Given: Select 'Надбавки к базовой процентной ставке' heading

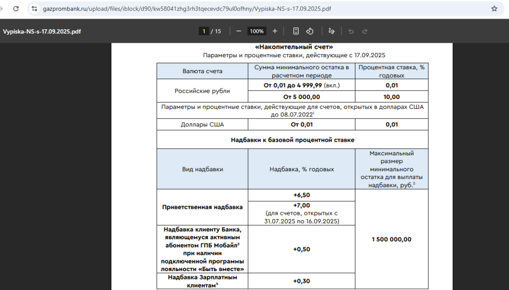Looking at the screenshot, I should [292, 140].
